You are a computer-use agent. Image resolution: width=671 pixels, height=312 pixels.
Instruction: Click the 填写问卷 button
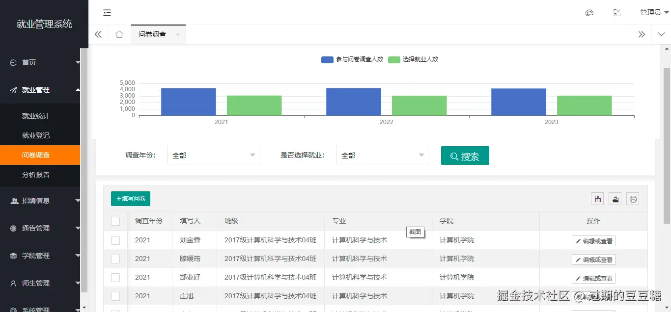pos(130,199)
